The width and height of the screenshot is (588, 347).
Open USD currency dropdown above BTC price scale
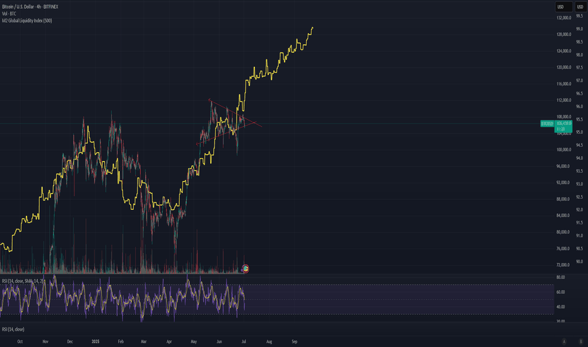(x=563, y=7)
